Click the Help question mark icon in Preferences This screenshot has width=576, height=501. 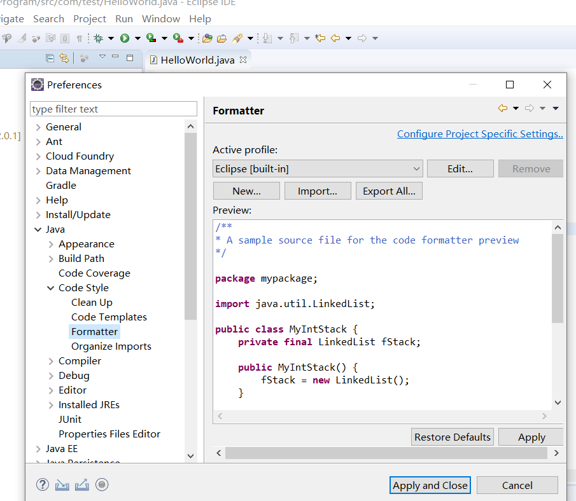pos(43,485)
